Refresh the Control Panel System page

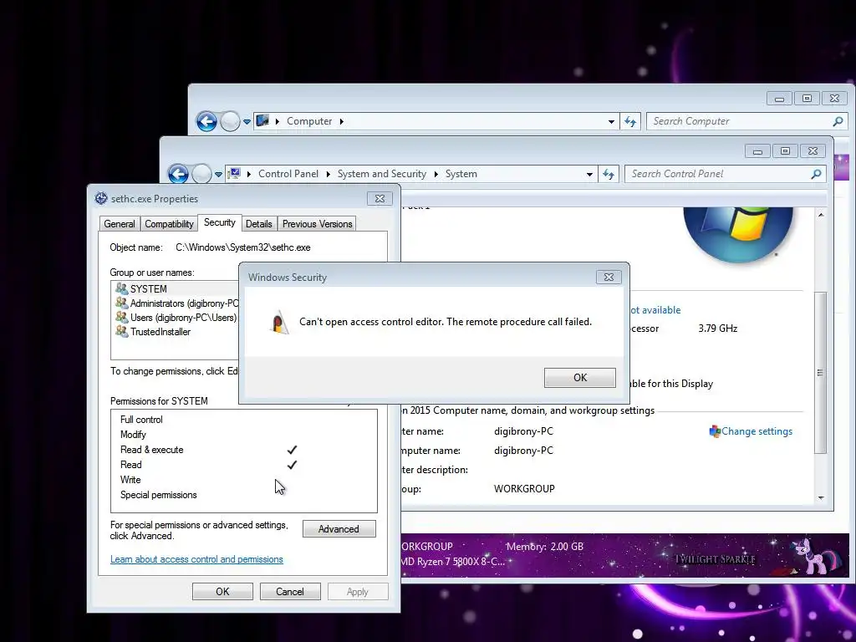609,174
